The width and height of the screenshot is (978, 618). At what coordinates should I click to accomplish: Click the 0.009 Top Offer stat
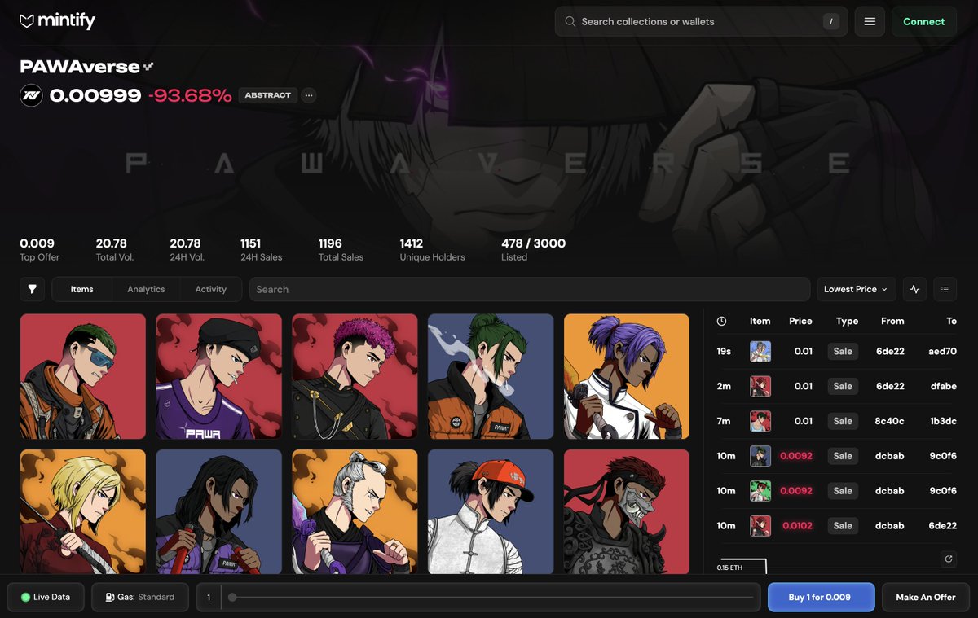pos(39,249)
